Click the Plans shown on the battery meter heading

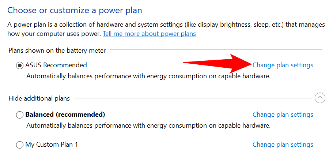click(57, 50)
